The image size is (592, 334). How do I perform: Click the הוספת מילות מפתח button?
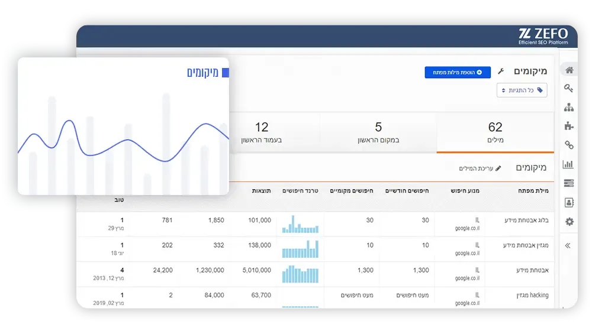click(458, 72)
